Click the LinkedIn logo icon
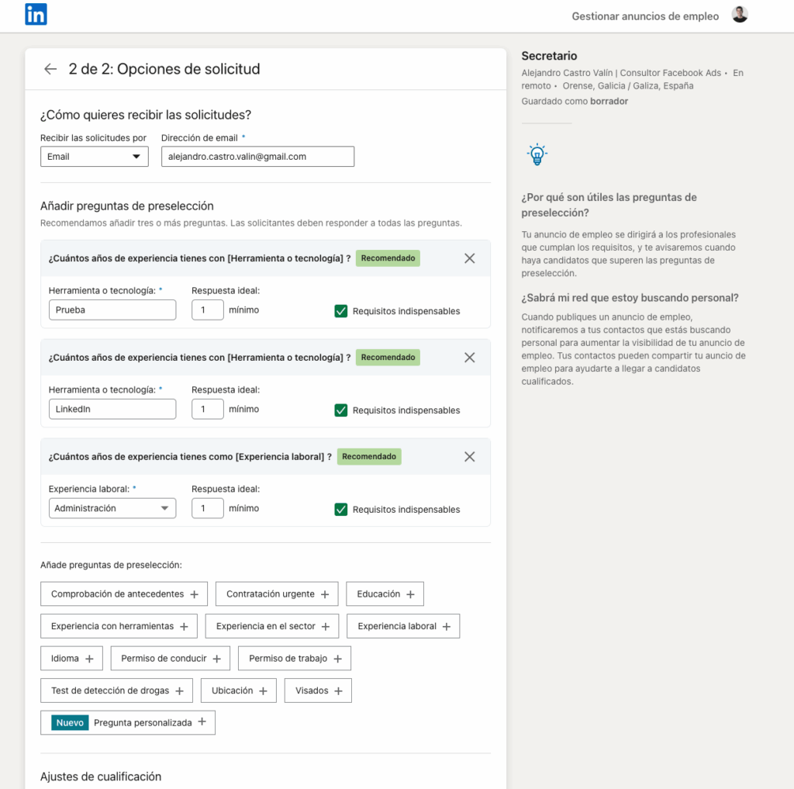The width and height of the screenshot is (794, 789). click(x=36, y=13)
